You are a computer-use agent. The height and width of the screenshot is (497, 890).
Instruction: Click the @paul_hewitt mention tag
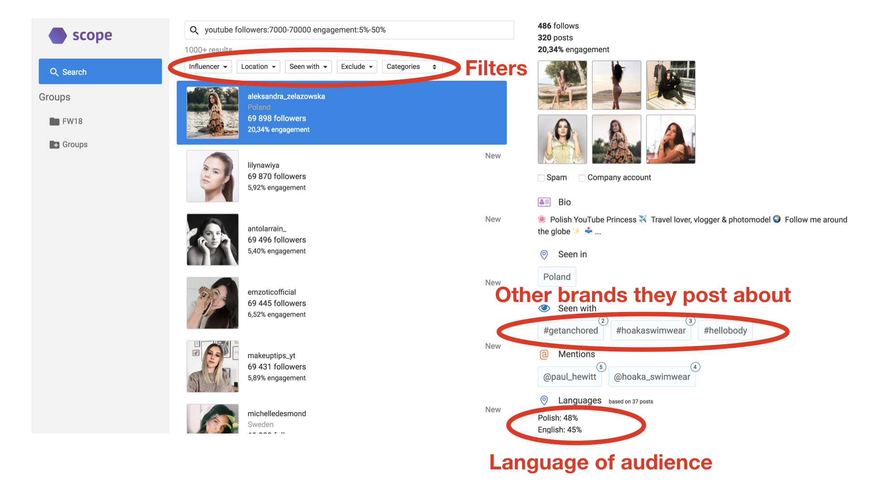[570, 377]
